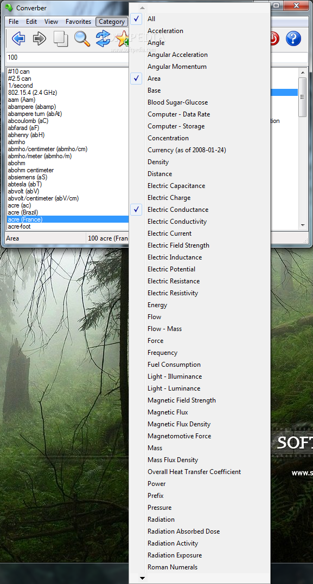Viewport: 313px width, 584px height.
Task: Pick the Base category
Action: click(x=200, y=90)
